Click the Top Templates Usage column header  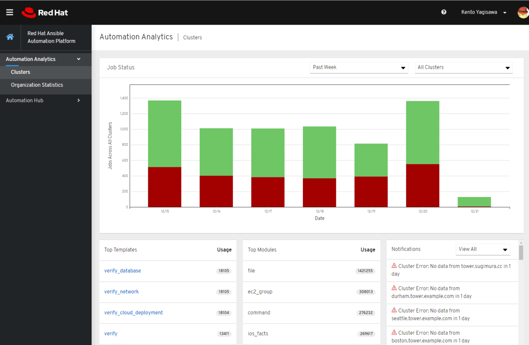click(224, 250)
